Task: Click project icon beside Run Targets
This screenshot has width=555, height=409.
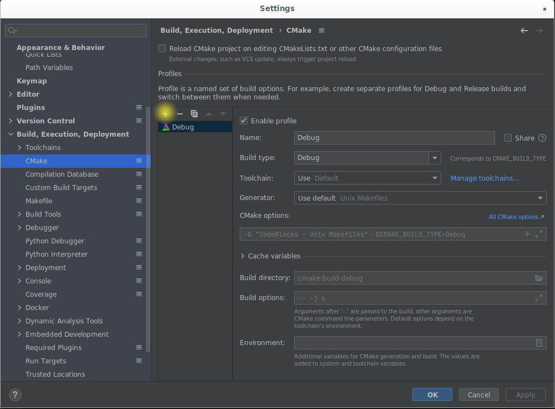Action: click(x=139, y=361)
